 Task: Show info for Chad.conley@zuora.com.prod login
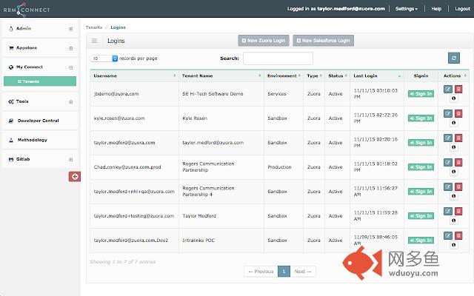pyautogui.click(x=453, y=172)
